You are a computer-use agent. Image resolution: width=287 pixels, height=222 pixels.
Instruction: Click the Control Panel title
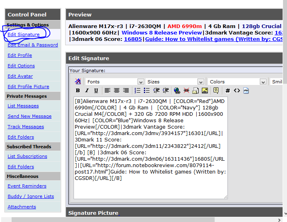point(27,14)
